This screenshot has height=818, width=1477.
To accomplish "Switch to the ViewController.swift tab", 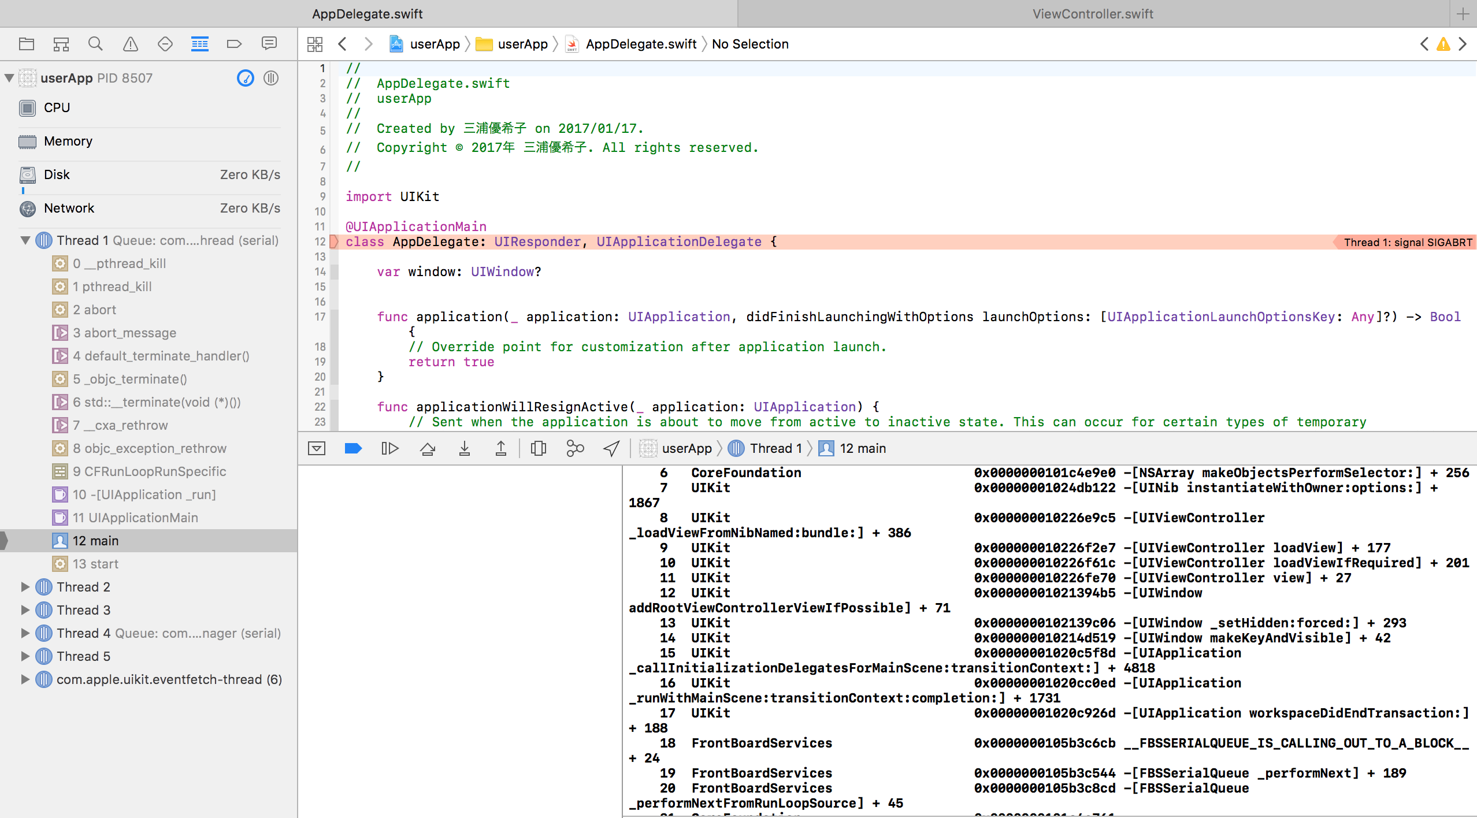I will coord(1092,14).
